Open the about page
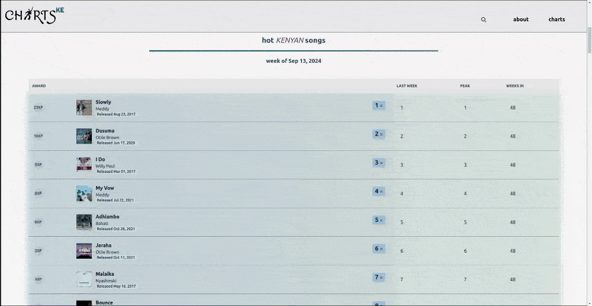Viewport: 592px width, 306px height. [520, 20]
